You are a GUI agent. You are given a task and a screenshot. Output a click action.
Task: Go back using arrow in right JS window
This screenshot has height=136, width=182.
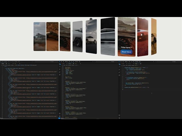[154, 62]
